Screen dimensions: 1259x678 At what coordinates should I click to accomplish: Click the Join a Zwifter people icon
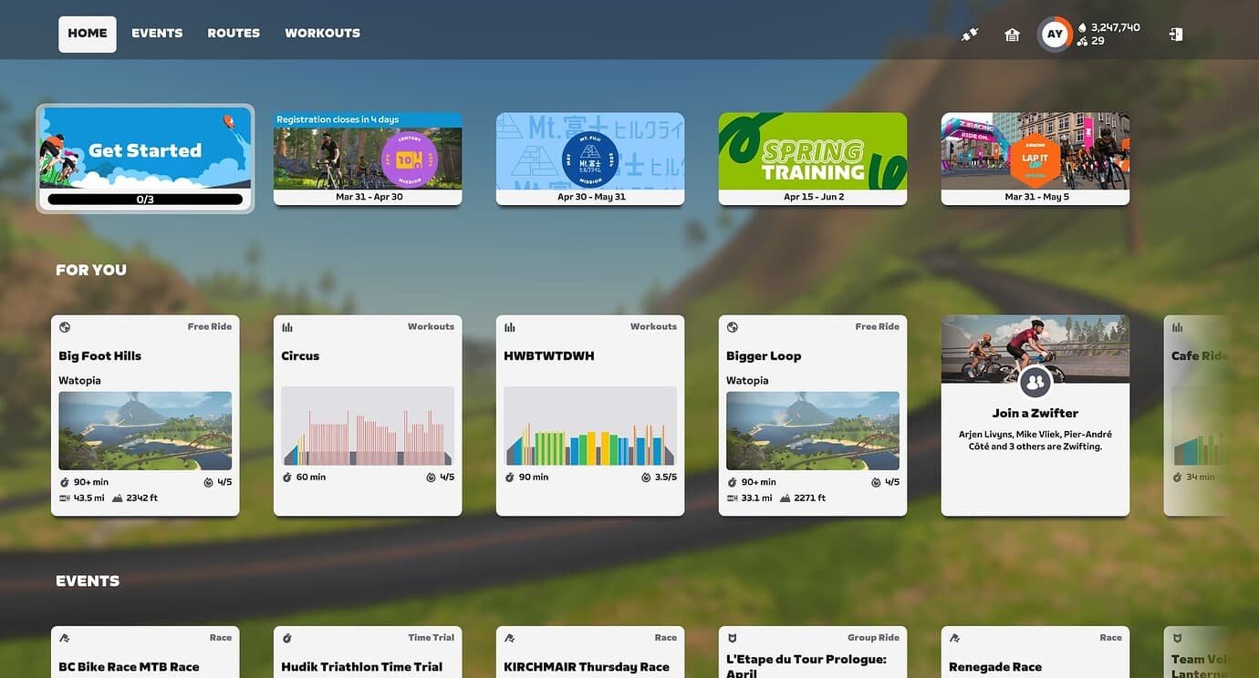(1035, 382)
